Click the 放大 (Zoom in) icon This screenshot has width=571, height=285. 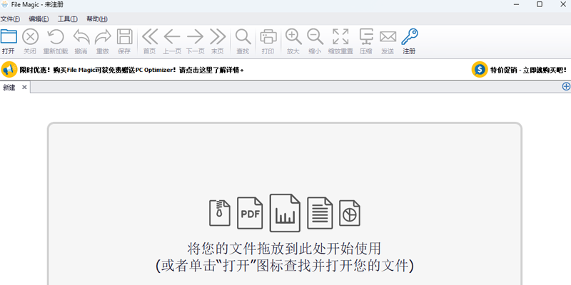(x=293, y=37)
